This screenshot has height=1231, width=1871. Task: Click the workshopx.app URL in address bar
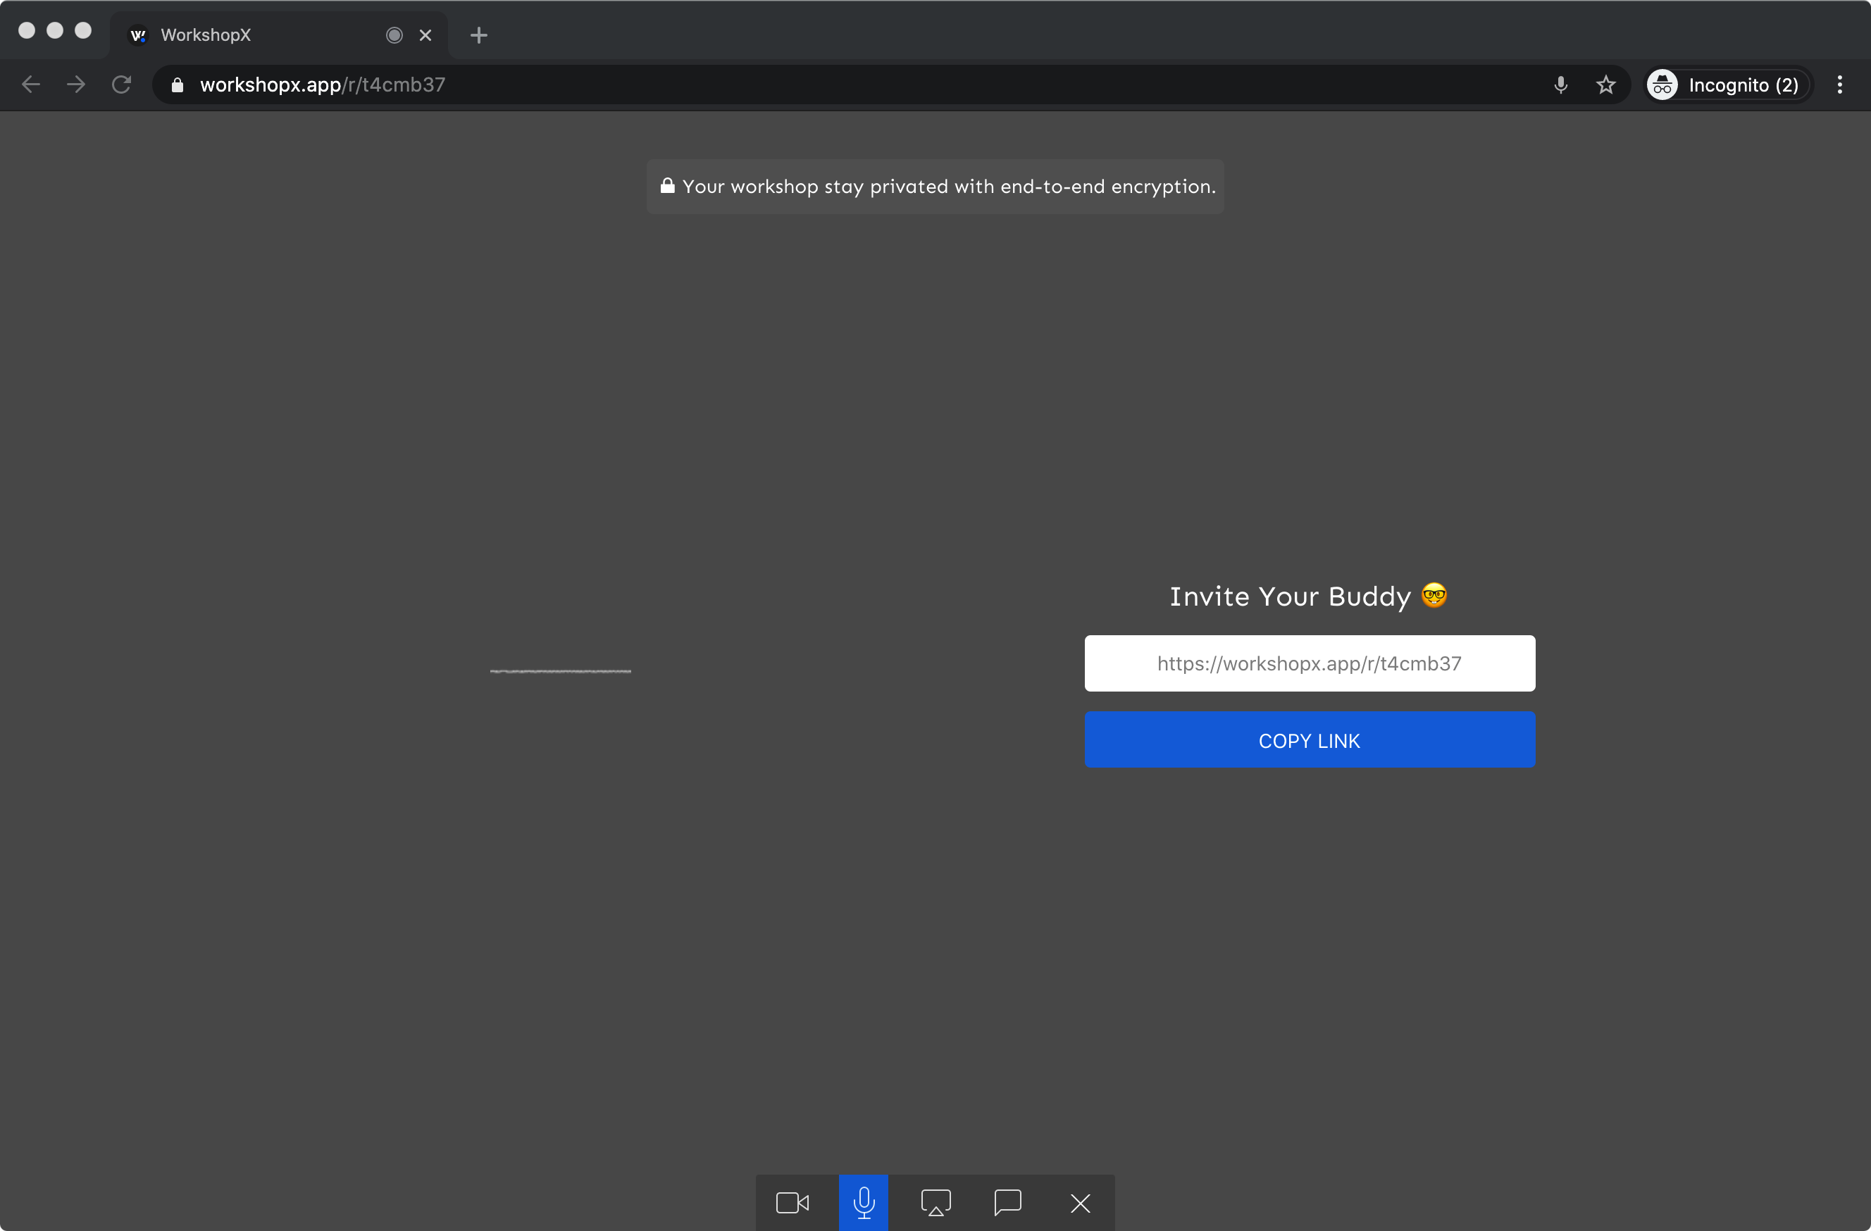pyautogui.click(x=323, y=85)
